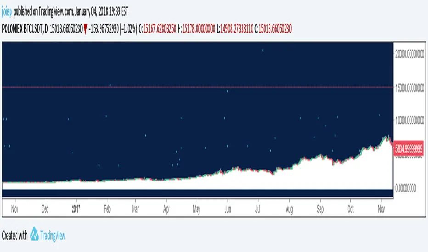
Task: Click the last Nov label on time axis
Action: pyautogui.click(x=381, y=209)
